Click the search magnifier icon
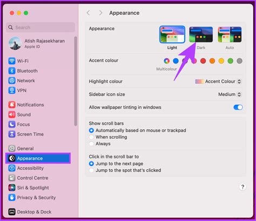Image resolution: width=256 pixels, height=221 pixels. click(x=11, y=28)
